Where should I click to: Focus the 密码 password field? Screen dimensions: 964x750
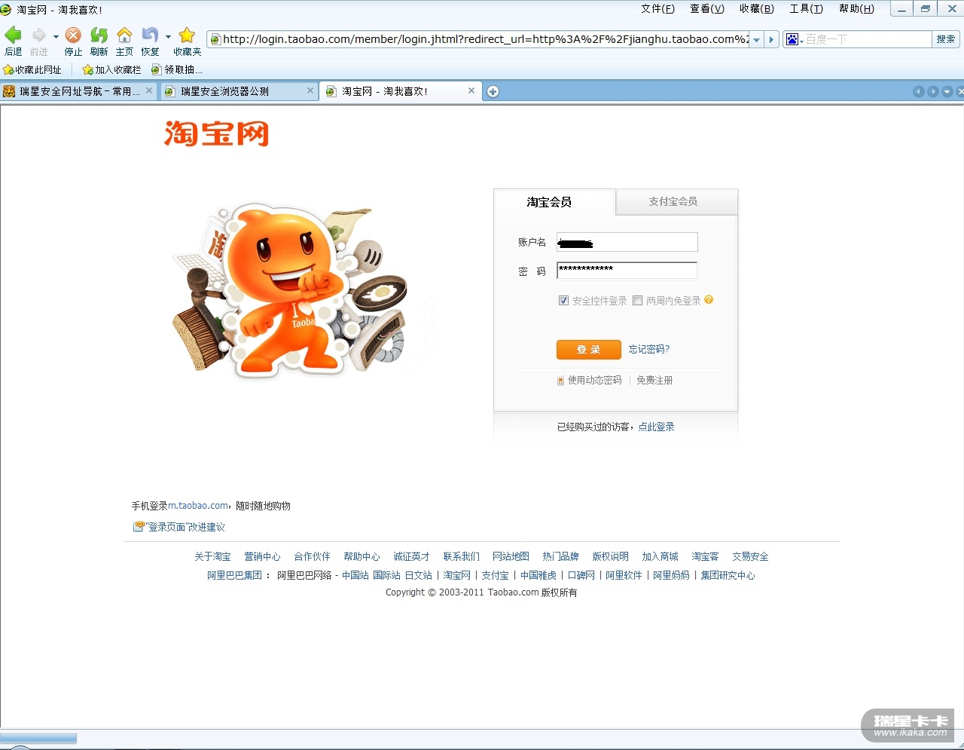pos(627,270)
